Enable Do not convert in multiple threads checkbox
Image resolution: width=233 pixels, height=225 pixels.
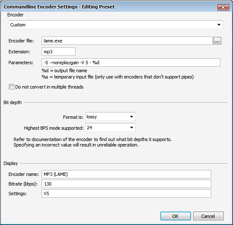[x=11, y=87]
